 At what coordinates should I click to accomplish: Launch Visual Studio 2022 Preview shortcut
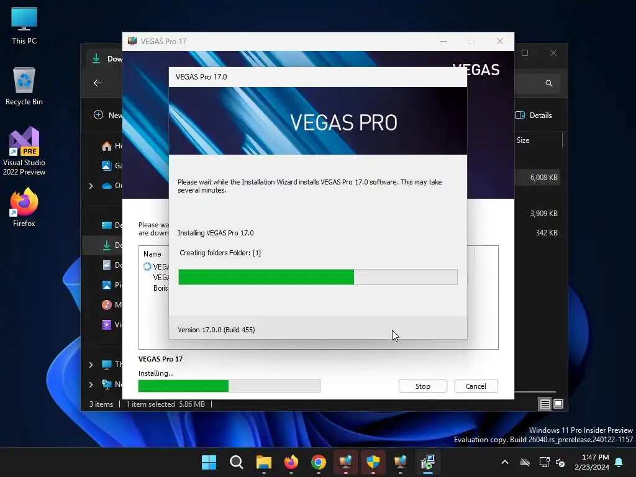click(x=24, y=152)
